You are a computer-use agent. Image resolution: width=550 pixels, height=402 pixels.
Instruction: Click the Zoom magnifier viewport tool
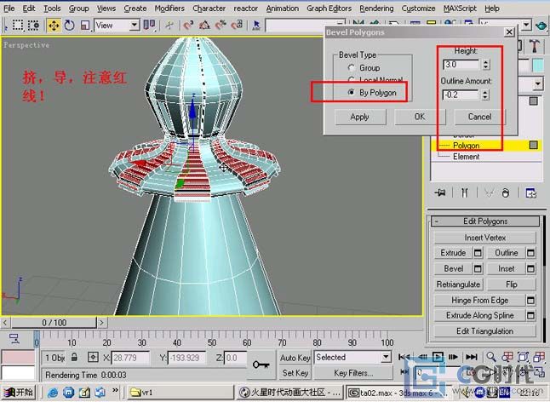coord(490,357)
